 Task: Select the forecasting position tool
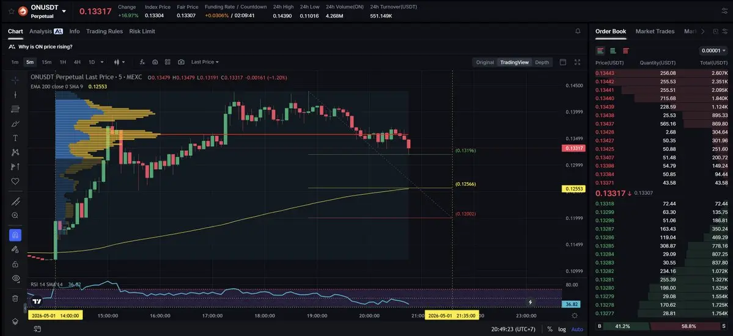[x=15, y=166]
